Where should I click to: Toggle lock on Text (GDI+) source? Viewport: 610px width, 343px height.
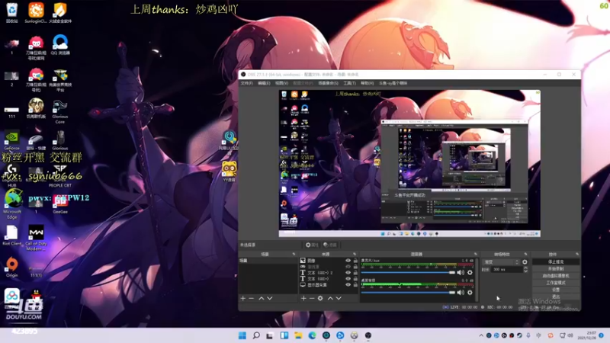click(x=355, y=279)
